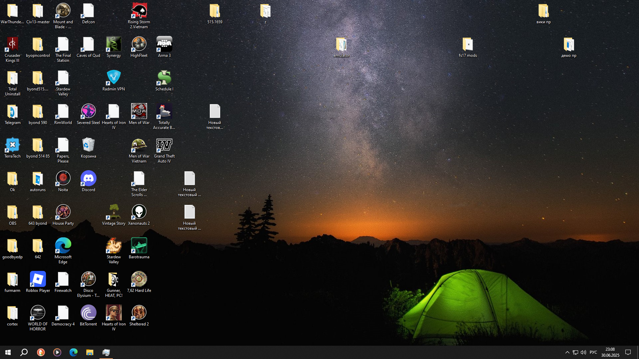
Task: Open taskbar search magnifier
Action: (x=24, y=352)
